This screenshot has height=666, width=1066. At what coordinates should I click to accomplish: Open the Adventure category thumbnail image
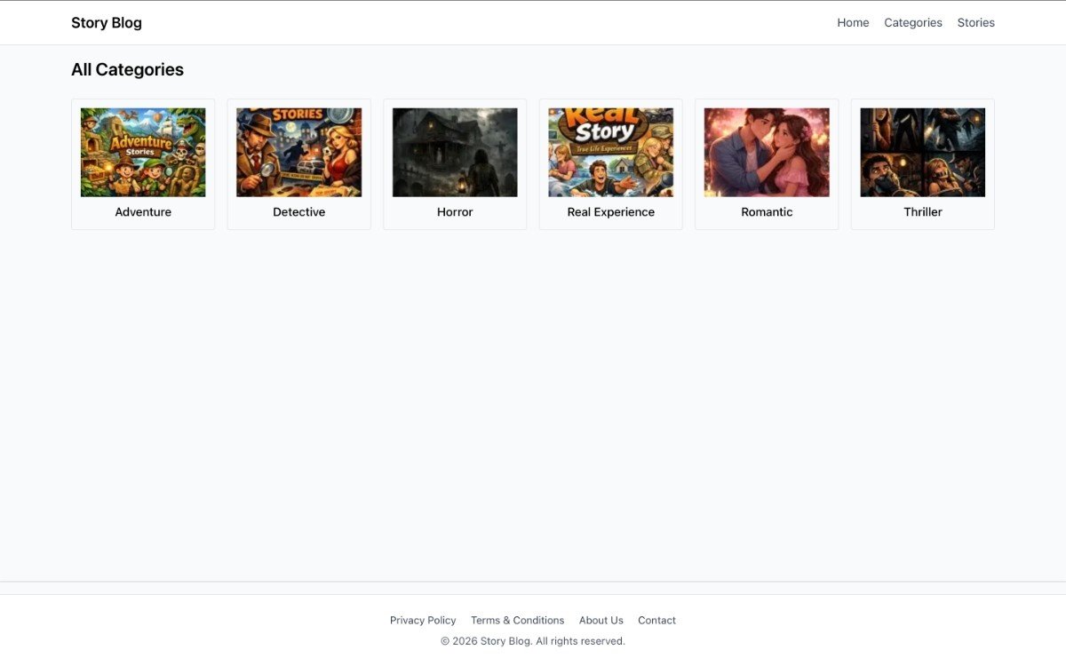pos(143,153)
